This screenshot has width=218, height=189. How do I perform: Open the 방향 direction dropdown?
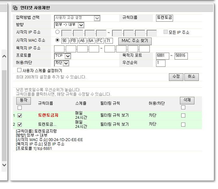[69, 25]
